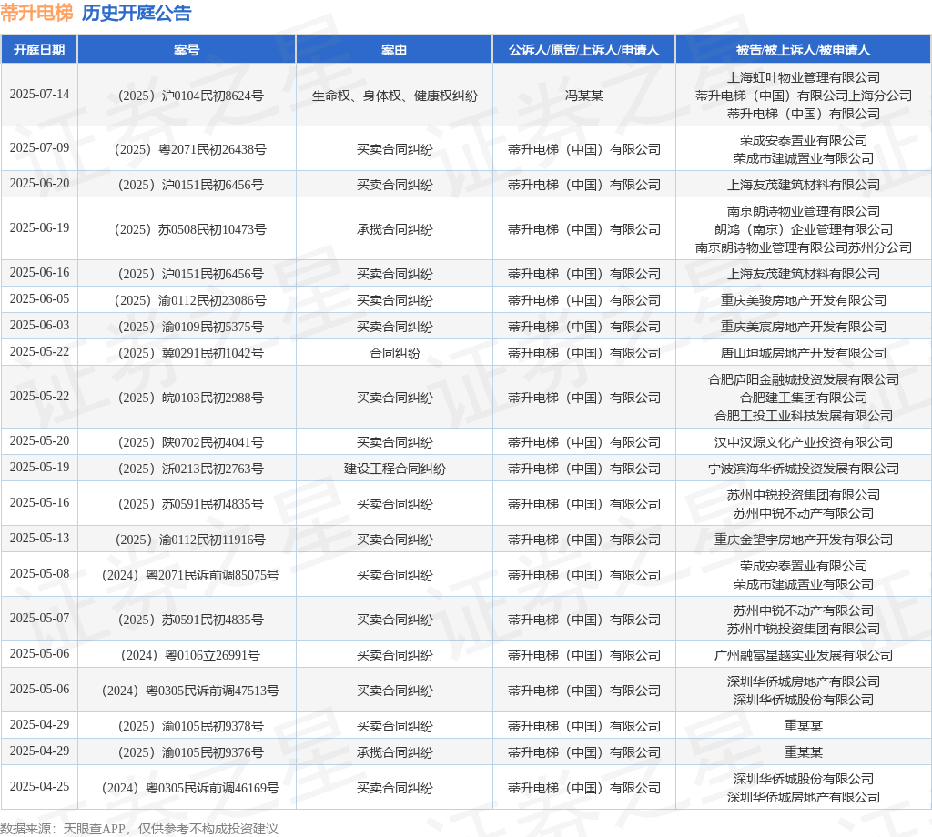Click the date cell 2025-05-16
This screenshot has width=932, height=837.
point(39,503)
